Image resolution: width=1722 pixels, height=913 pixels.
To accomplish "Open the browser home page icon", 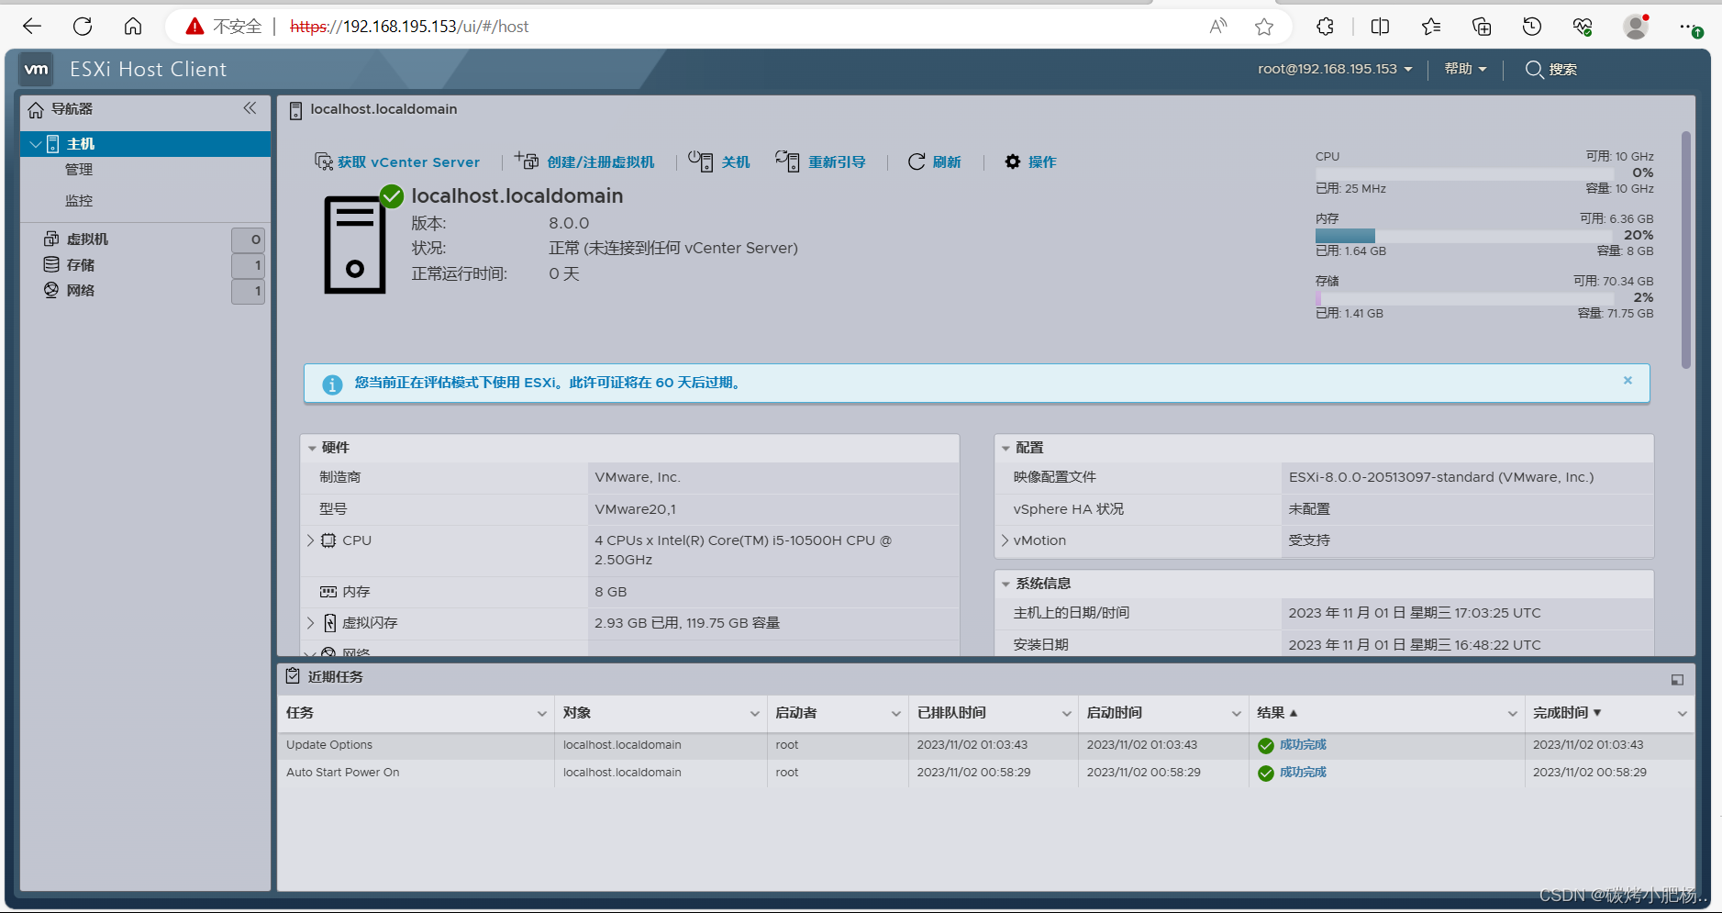I will click(133, 27).
